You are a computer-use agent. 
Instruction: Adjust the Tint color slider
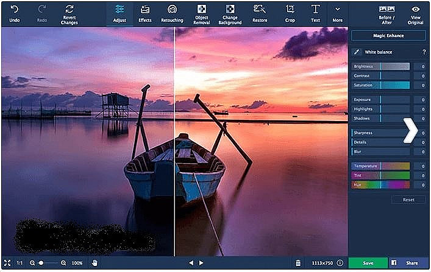click(380, 175)
